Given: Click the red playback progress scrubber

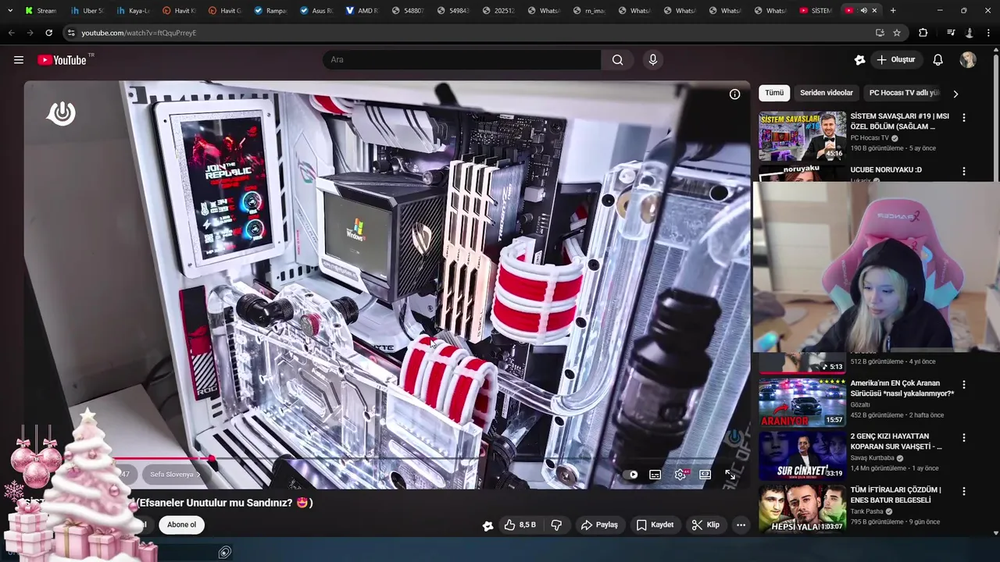Looking at the screenshot, I should pyautogui.click(x=211, y=459).
